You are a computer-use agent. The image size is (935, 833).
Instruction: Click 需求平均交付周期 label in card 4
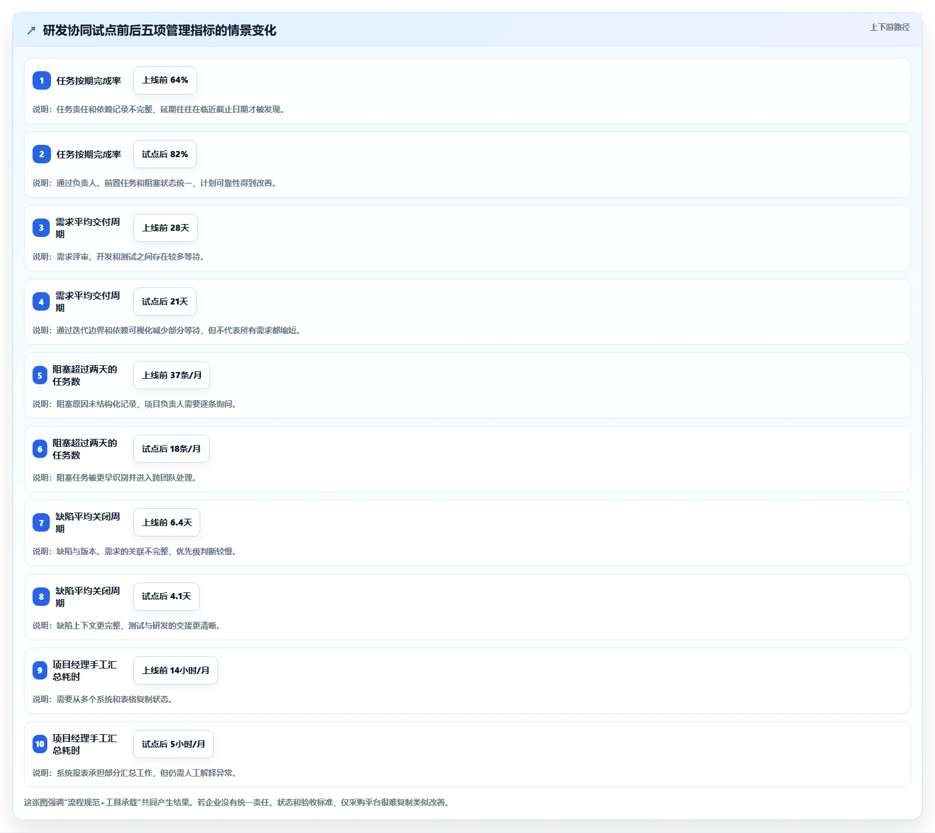coord(88,301)
